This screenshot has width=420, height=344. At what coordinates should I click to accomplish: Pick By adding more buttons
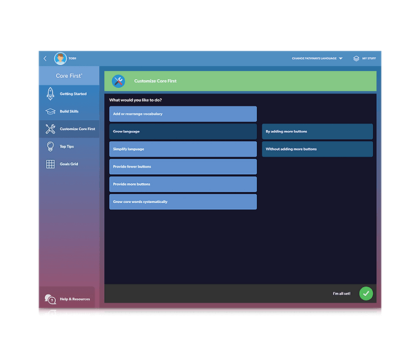(317, 131)
